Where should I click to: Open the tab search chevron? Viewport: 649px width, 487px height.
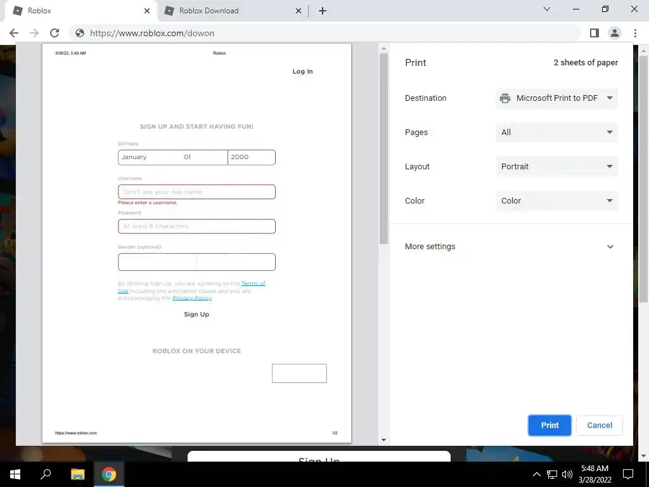[x=547, y=9]
